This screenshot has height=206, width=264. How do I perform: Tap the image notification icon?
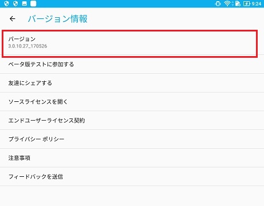[x=25, y=3]
